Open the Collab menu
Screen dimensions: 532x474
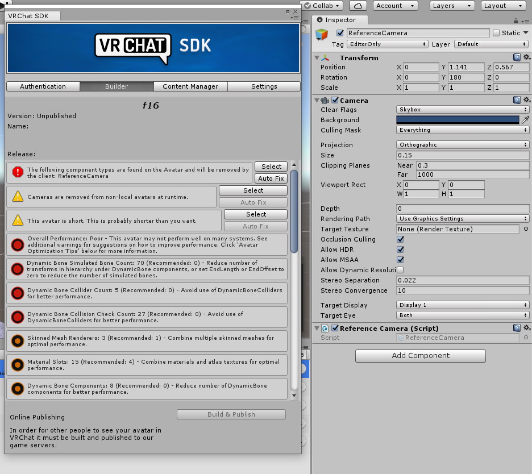[x=322, y=6]
